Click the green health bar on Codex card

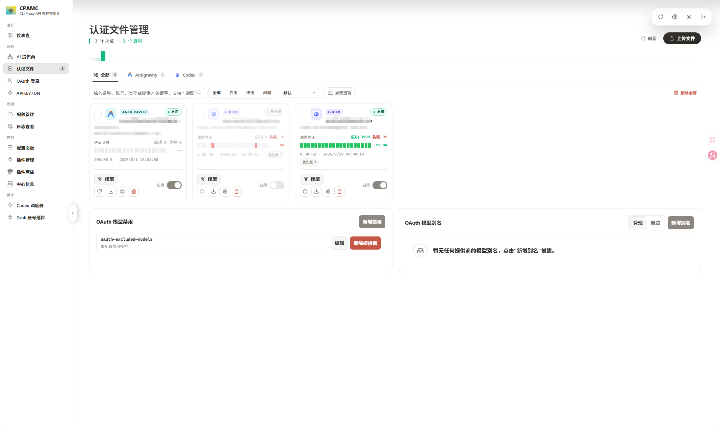click(335, 145)
